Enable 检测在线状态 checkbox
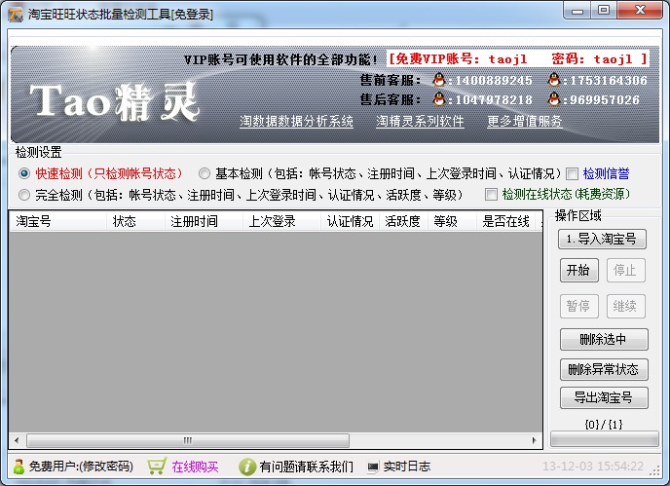 tap(491, 195)
